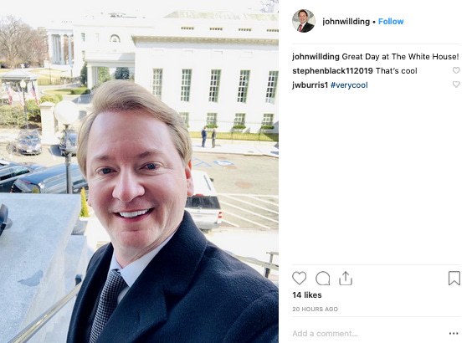
Task: View the 14 likes list
Action: pos(307,295)
